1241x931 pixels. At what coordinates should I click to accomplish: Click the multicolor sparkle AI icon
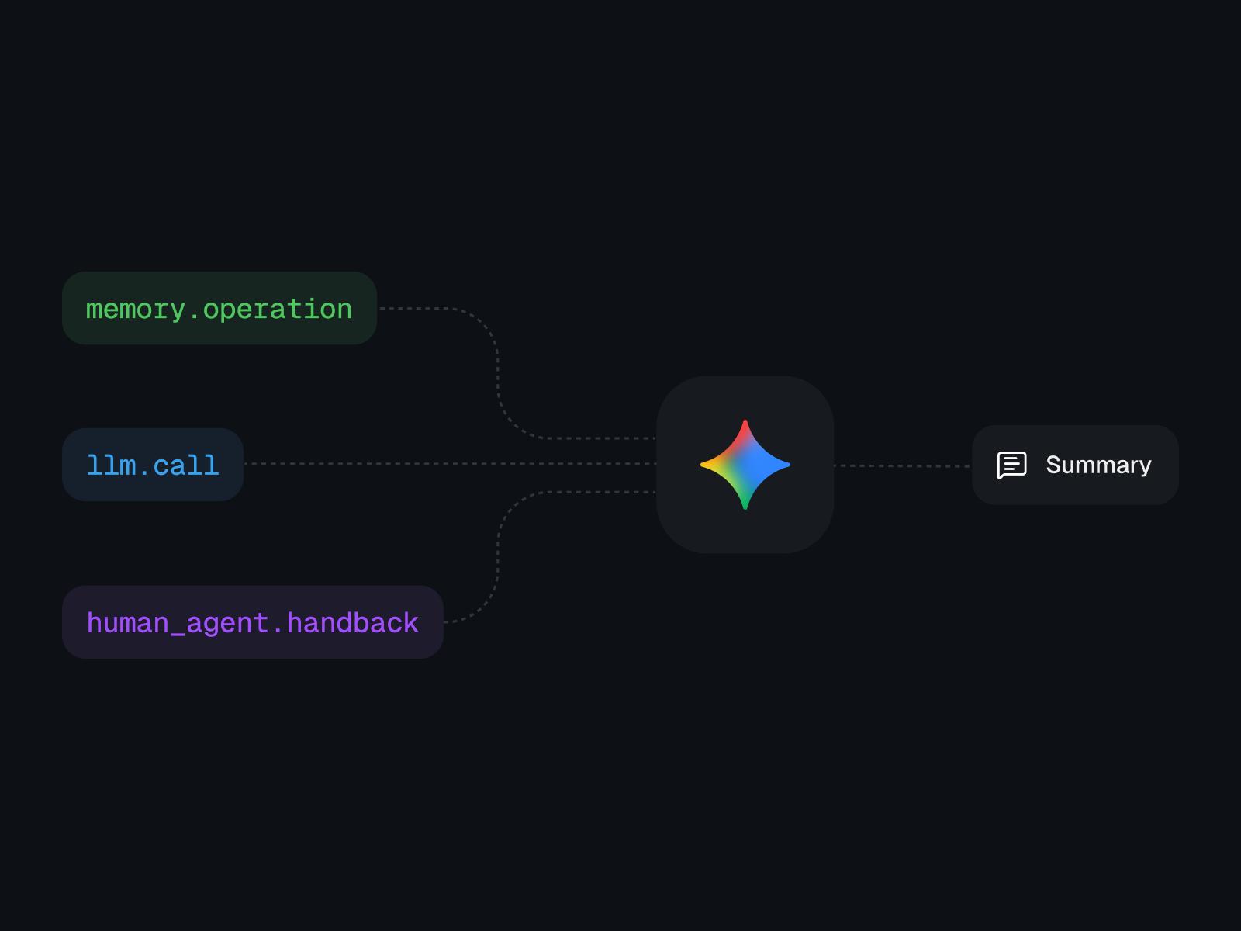745,465
